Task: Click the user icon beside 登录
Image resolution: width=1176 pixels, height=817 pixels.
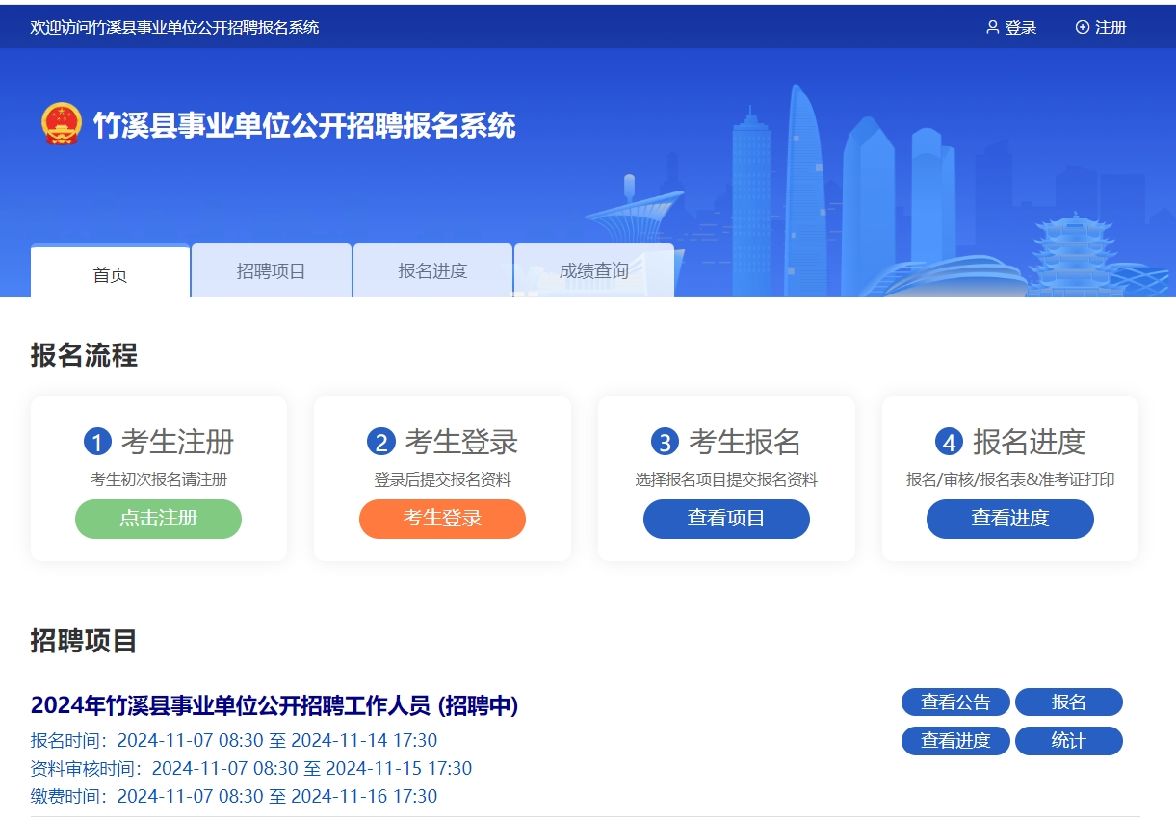Action: 992,27
